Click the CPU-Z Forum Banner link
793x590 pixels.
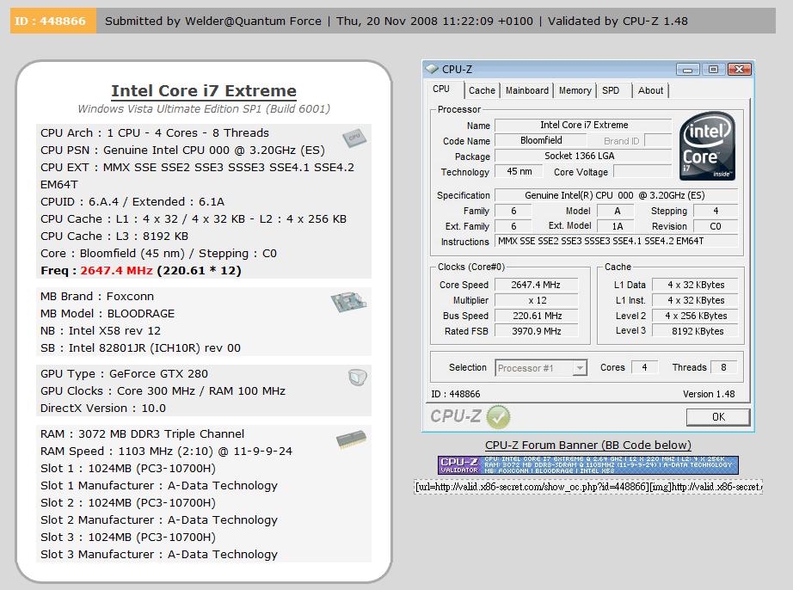[x=587, y=445]
